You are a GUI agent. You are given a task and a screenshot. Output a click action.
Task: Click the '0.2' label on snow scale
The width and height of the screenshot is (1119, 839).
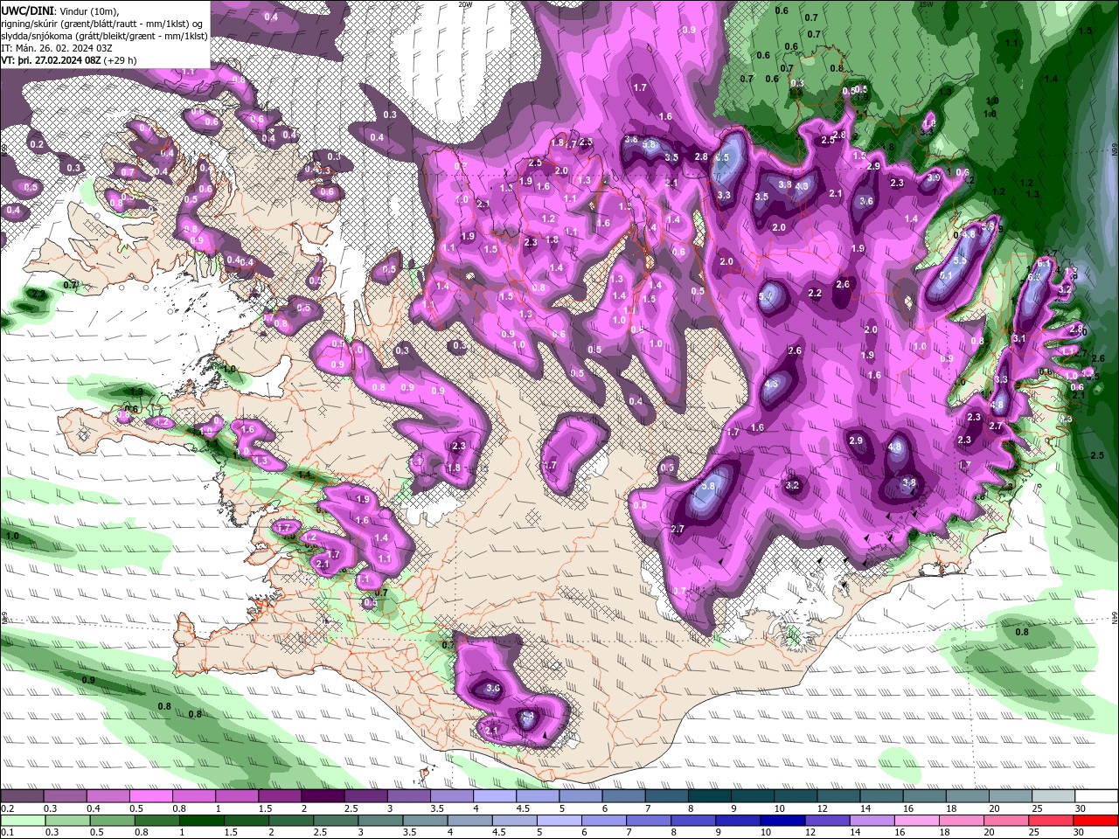pyautogui.click(x=7, y=808)
